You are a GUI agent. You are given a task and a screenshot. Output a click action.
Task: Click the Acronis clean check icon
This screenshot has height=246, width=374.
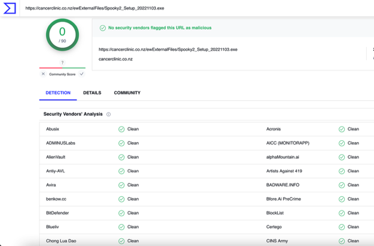pyautogui.click(x=342, y=129)
